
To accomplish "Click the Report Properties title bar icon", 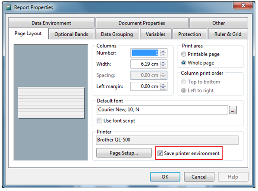I will pyautogui.click(x=8, y=7).
